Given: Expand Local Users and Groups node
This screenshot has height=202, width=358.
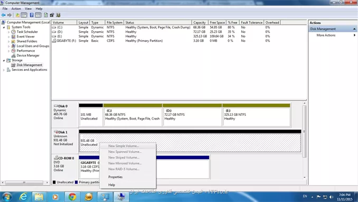Looking at the screenshot, I should pyautogui.click(x=9, y=46).
